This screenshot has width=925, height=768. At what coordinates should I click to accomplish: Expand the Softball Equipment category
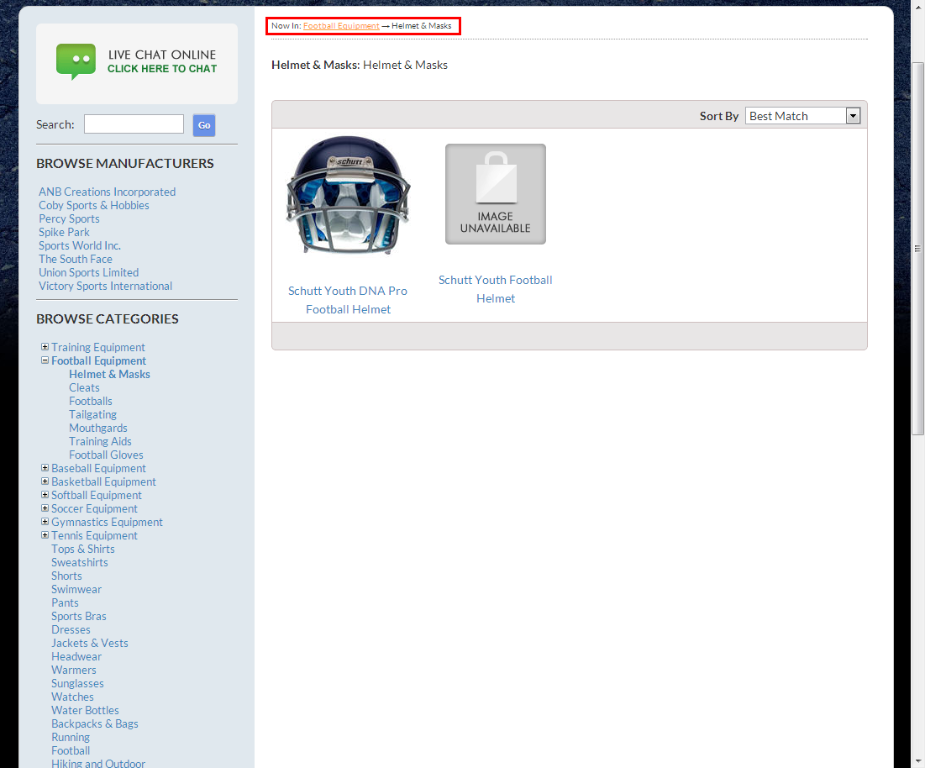click(x=45, y=495)
